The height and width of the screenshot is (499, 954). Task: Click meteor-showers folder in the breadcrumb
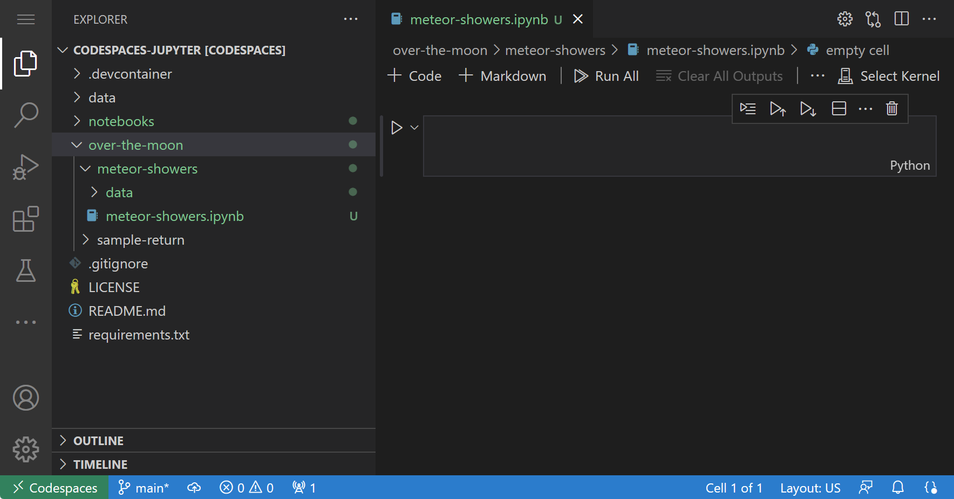[555, 50]
